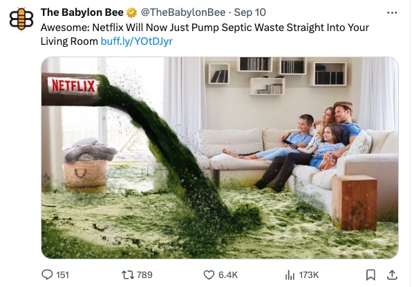Image resolution: width=412 pixels, height=287 pixels.
Task: Click the tweet headline text
Action: pos(205,34)
